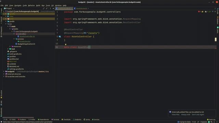
Task: Open the Database tool window on right strip
Action: tap(218, 20)
